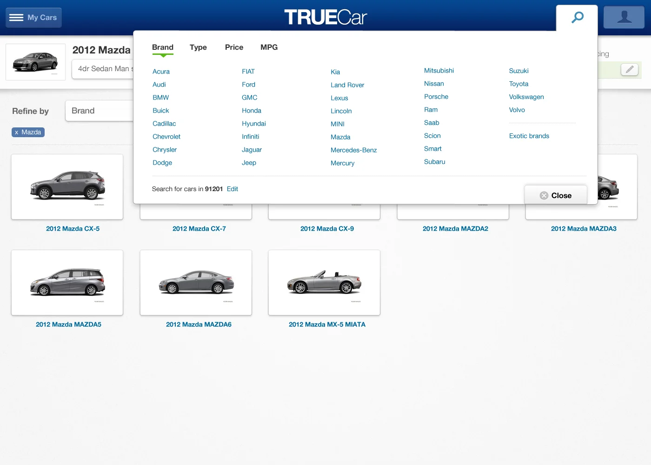The height and width of the screenshot is (465, 651).
Task: Choose Subaru from brand list
Action: pyautogui.click(x=435, y=162)
